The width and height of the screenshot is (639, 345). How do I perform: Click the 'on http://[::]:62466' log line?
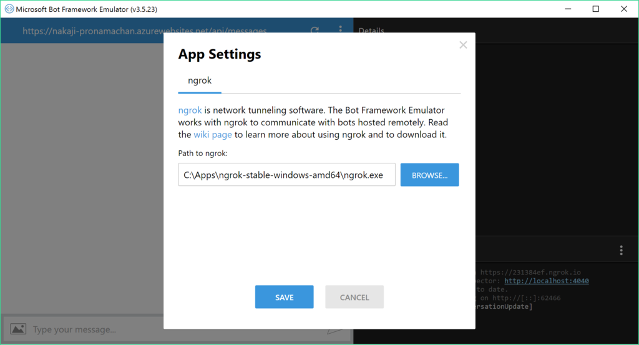520,298
